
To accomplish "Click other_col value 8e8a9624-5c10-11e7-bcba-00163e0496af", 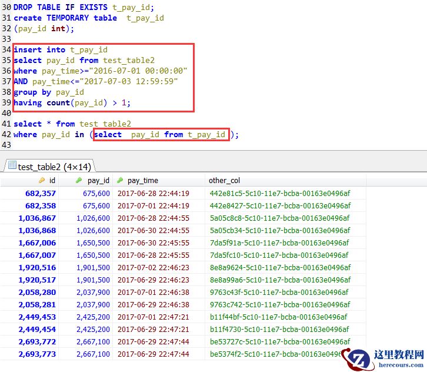I will coord(280,268).
